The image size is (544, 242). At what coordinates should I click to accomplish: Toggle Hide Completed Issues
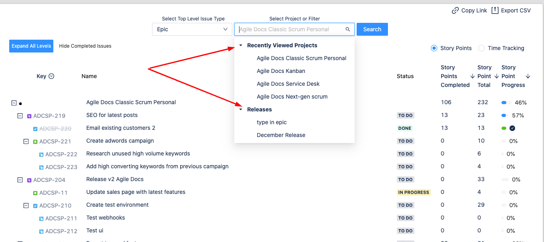coord(85,46)
